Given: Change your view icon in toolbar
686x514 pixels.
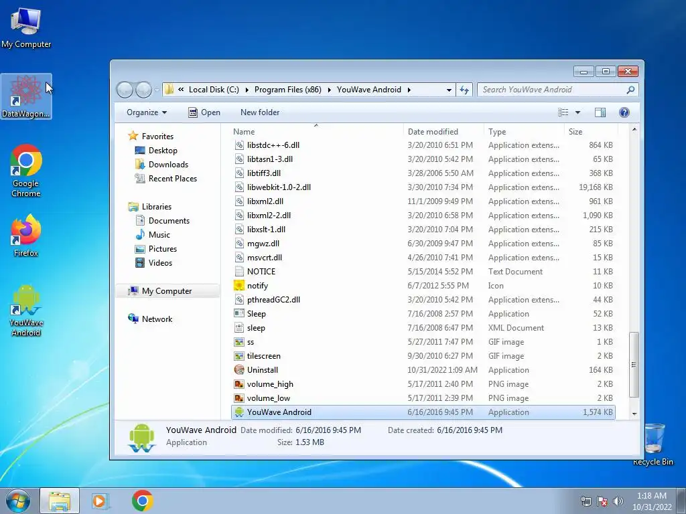Looking at the screenshot, I should click(563, 112).
